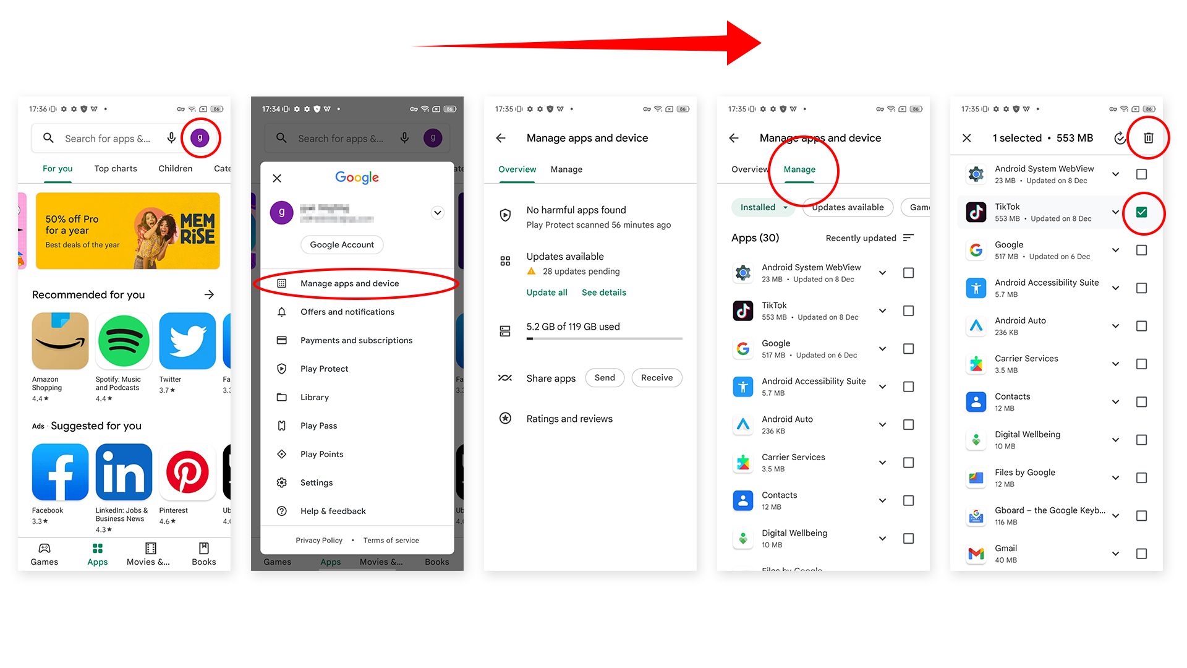Screen dimensions: 1187x668
Task: Click the Google Account button
Action: click(342, 244)
